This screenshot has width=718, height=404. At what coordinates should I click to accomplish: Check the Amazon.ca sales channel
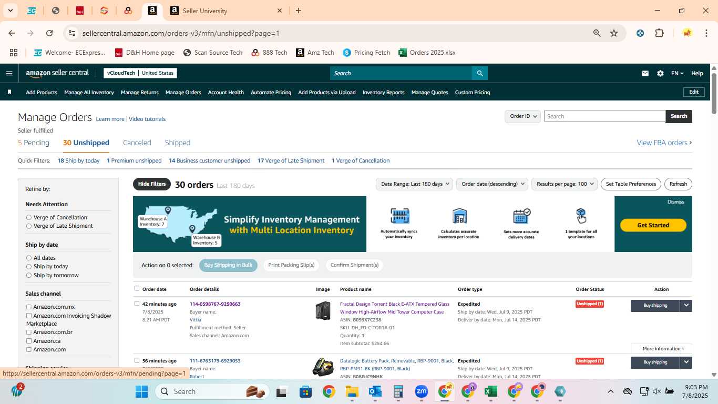pos(29,341)
